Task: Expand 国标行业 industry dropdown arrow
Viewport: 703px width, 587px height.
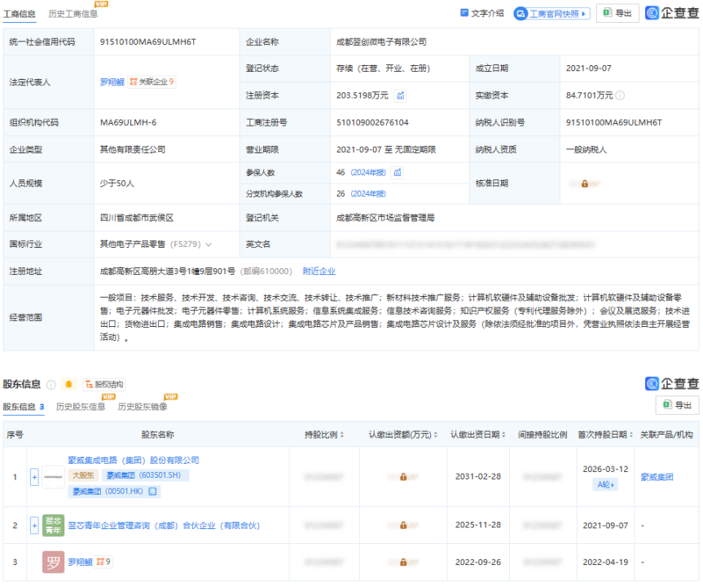Action: [209, 245]
